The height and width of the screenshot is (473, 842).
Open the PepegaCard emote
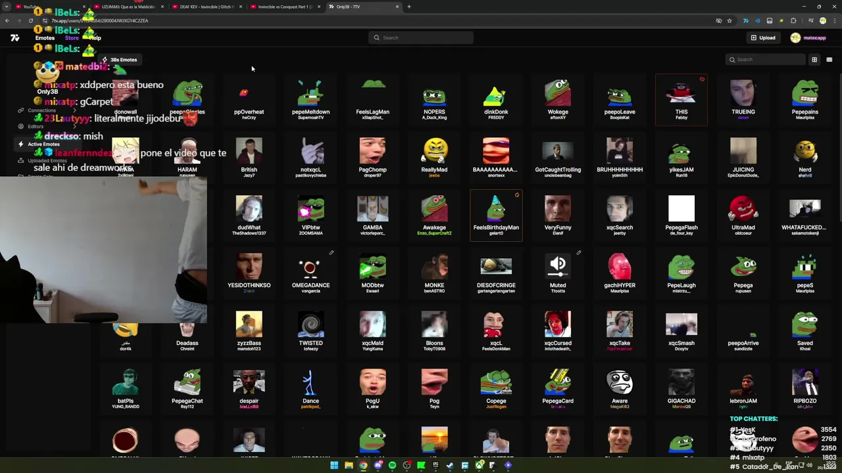558,389
